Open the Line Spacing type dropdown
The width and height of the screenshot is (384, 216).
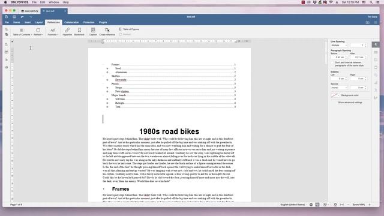339,46
